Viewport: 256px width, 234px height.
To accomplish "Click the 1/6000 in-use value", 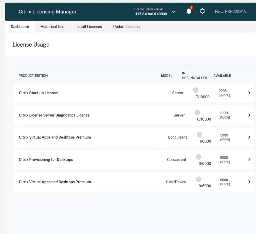I will pyautogui.click(x=205, y=141).
